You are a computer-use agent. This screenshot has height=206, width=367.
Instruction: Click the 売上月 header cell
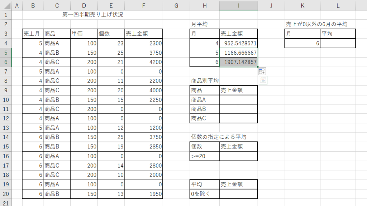[32, 34]
